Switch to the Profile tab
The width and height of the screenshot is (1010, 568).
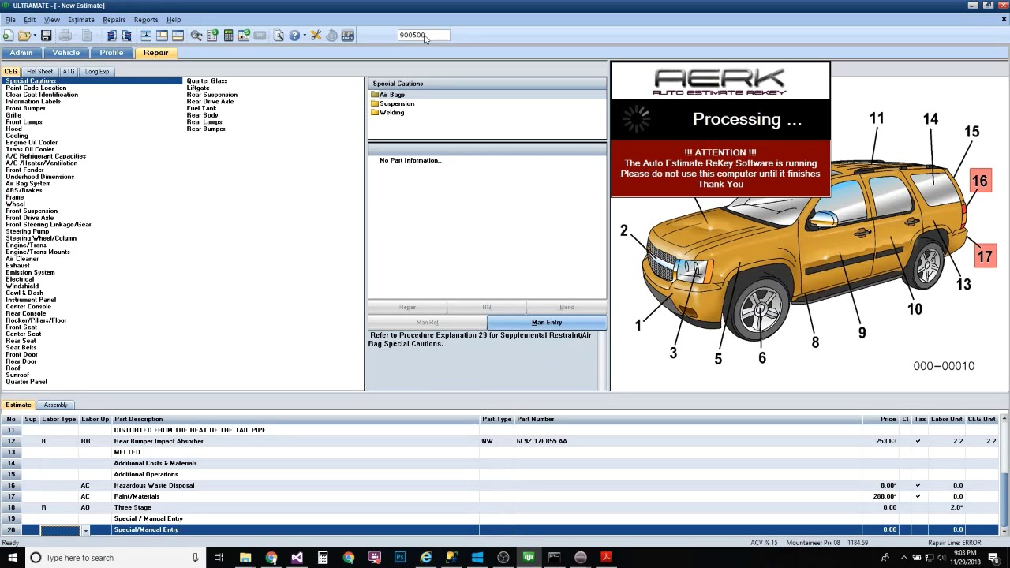(x=111, y=53)
